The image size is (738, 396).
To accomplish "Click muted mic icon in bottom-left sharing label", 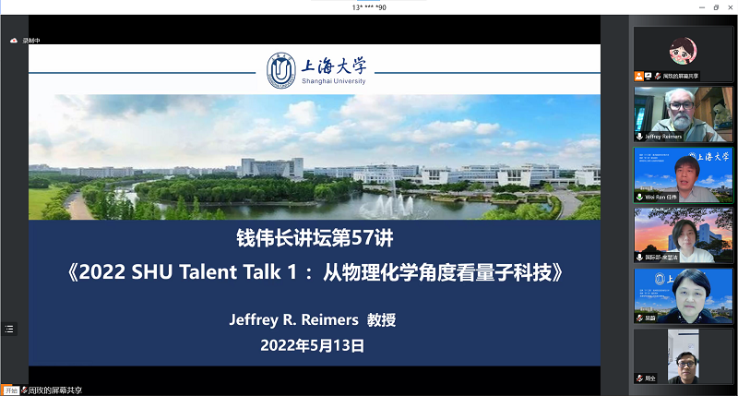I will click(24, 390).
